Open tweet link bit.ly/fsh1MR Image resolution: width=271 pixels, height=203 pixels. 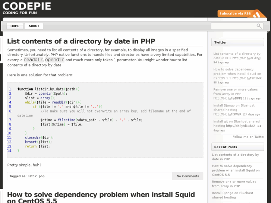pyautogui.click(x=247, y=78)
